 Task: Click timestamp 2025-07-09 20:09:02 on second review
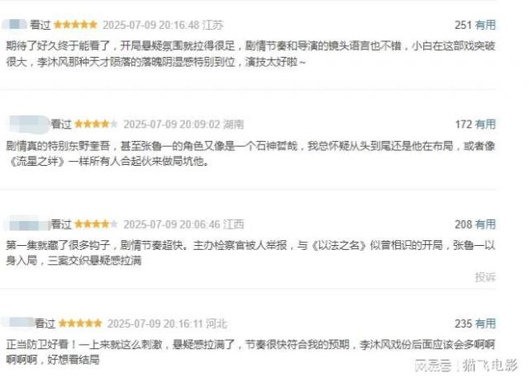click(172, 125)
